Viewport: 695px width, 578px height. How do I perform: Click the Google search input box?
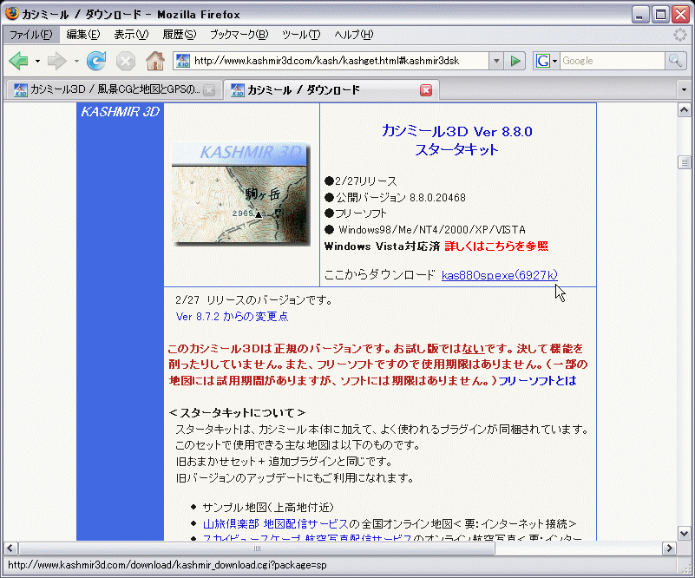click(612, 61)
